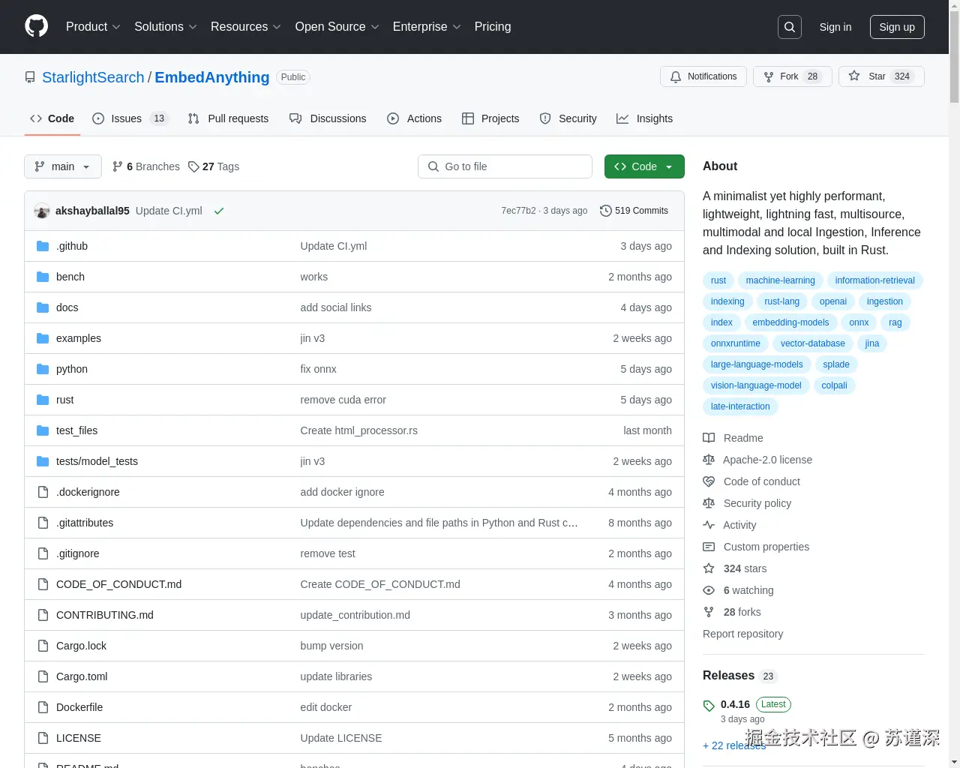Click inside the Go to file field
Screen dimensions: 960x768
point(505,166)
